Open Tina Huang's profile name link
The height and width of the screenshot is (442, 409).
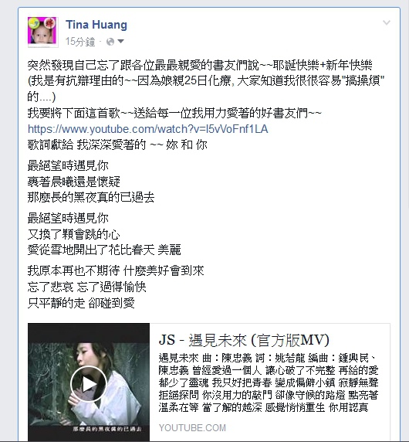[x=96, y=25]
